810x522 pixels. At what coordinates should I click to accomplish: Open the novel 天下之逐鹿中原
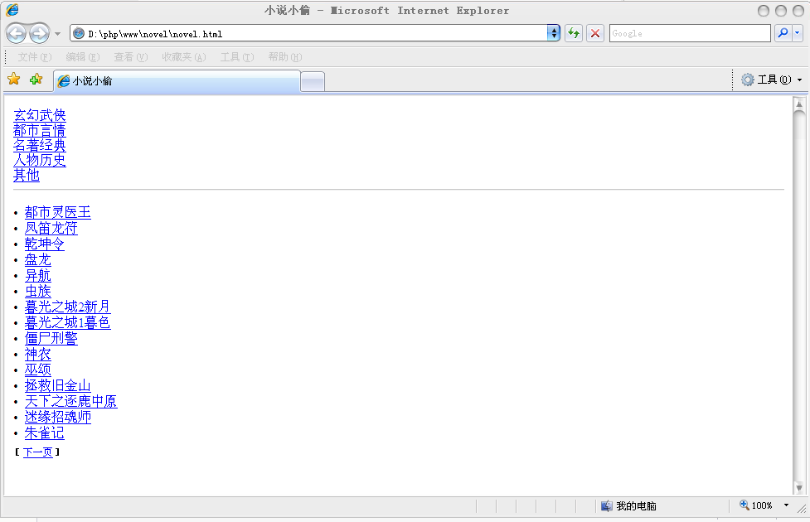coord(70,401)
